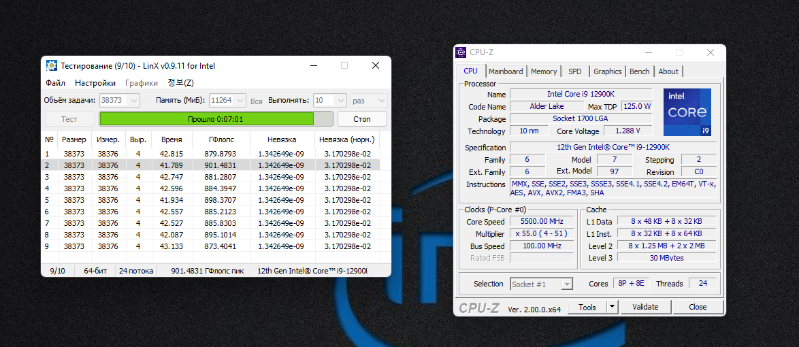
Task: Click the CPU-Z chip icon in title bar
Action: click(x=461, y=52)
